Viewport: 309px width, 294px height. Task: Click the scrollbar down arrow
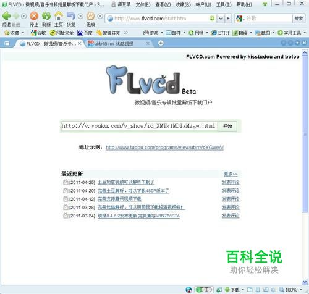click(x=305, y=282)
